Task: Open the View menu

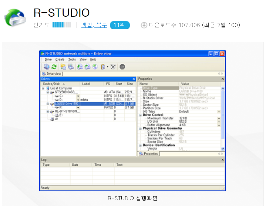Action: pyautogui.click(x=83, y=60)
